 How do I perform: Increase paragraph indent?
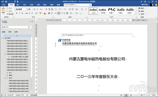73,9
